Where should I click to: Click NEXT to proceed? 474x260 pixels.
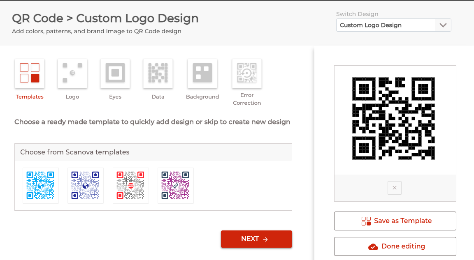point(256,239)
